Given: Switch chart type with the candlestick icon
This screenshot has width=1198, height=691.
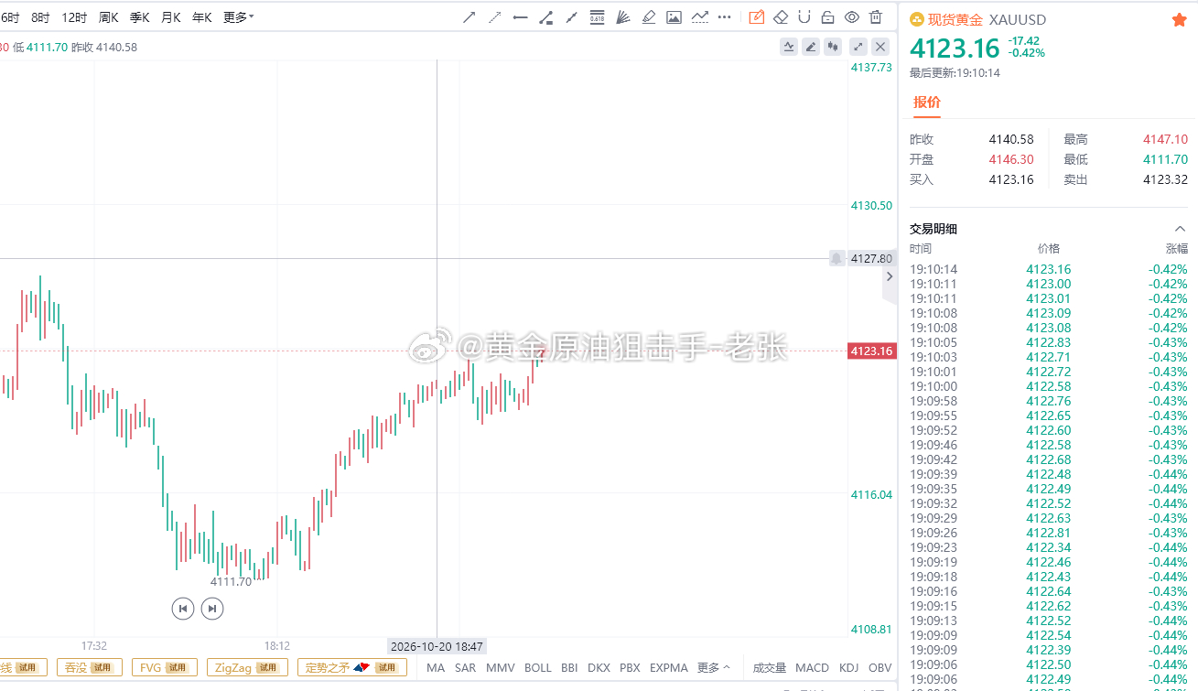Looking at the screenshot, I should [x=833, y=47].
